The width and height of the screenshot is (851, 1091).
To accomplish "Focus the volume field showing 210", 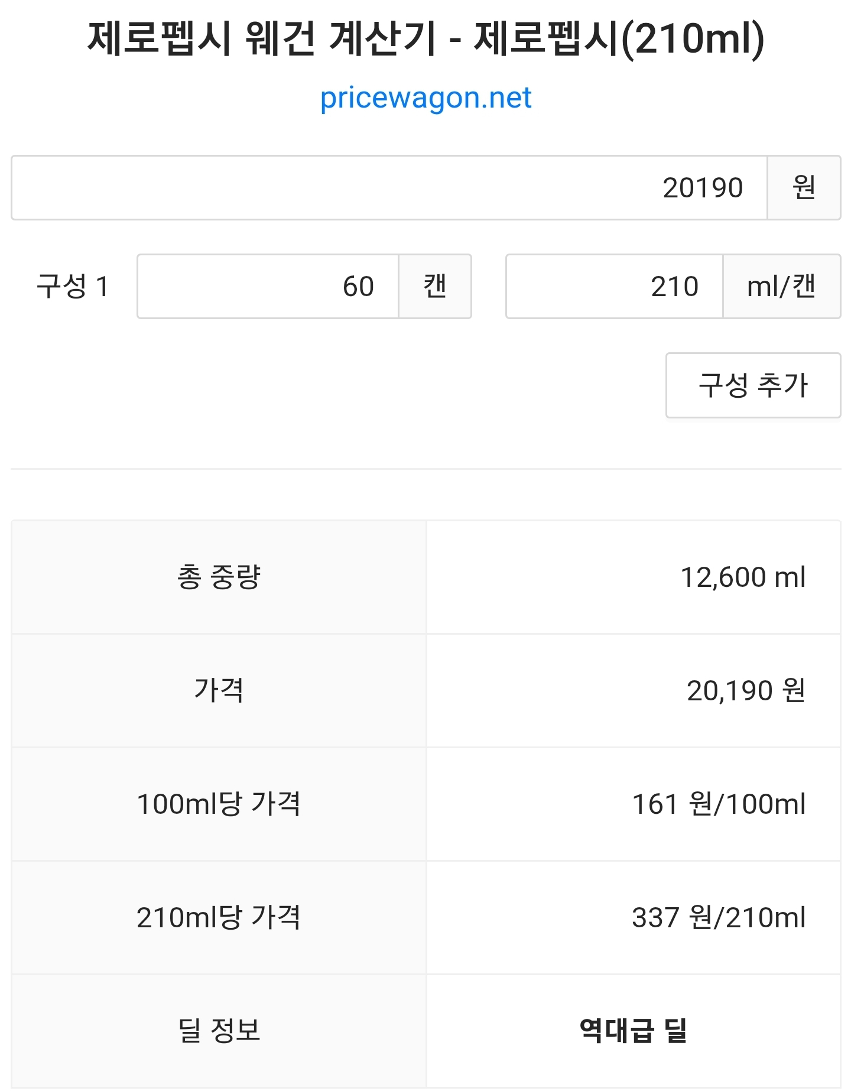I will 615,287.
